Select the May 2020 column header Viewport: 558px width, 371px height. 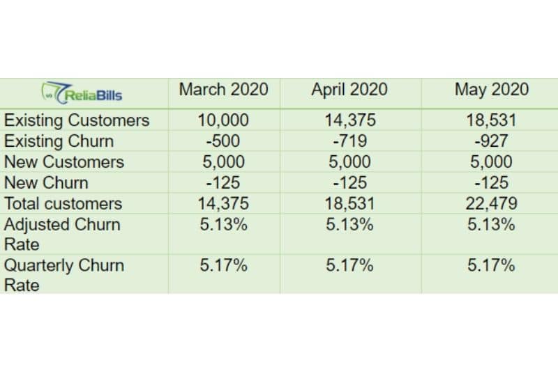point(492,89)
